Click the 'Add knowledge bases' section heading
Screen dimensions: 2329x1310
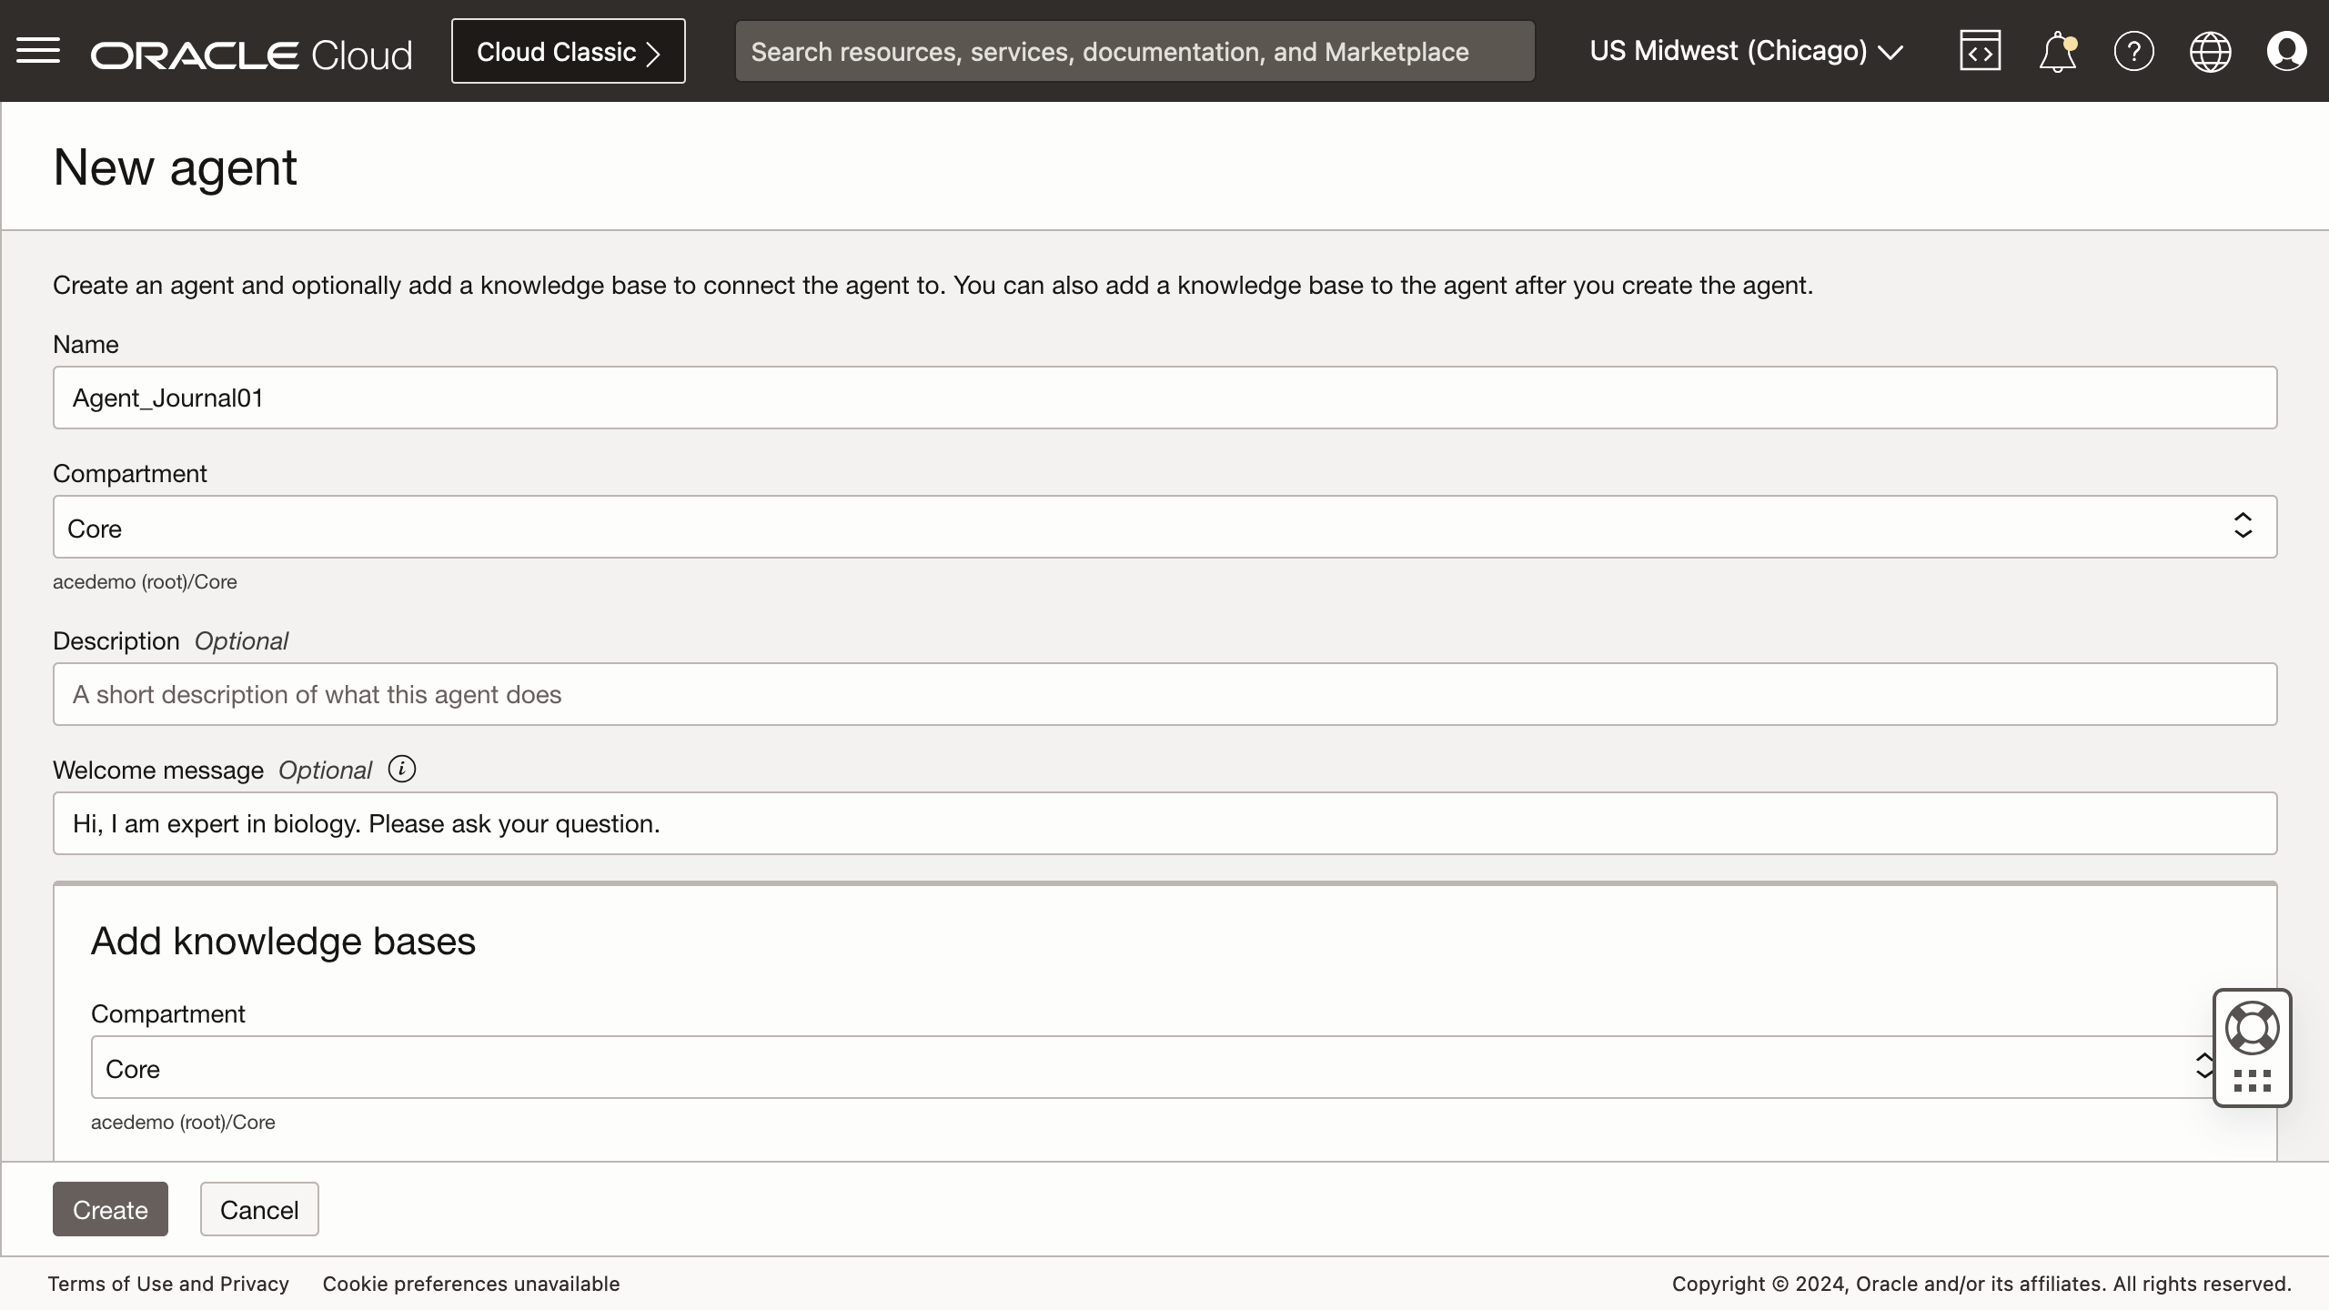click(283, 941)
